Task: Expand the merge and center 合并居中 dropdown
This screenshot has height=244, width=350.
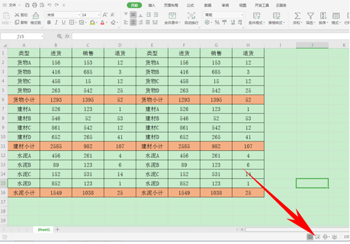Action: click(x=180, y=23)
